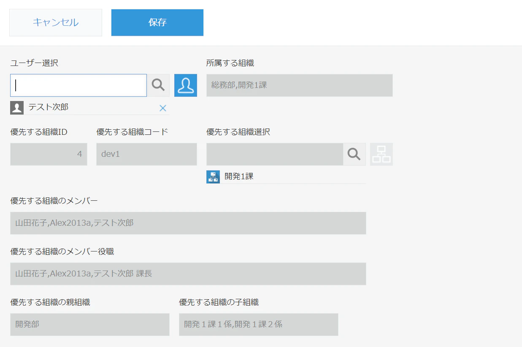Click the ユーザー選択 label

point(34,63)
